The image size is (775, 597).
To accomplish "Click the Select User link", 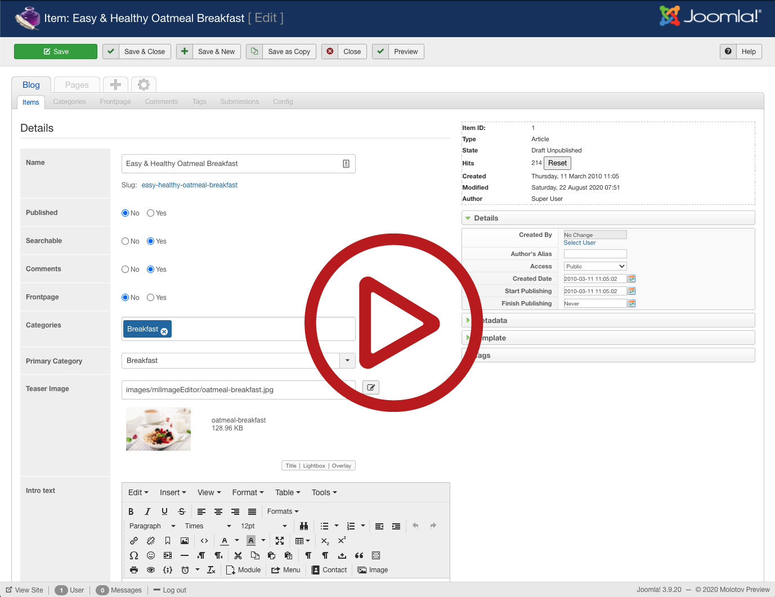I will coord(579,243).
